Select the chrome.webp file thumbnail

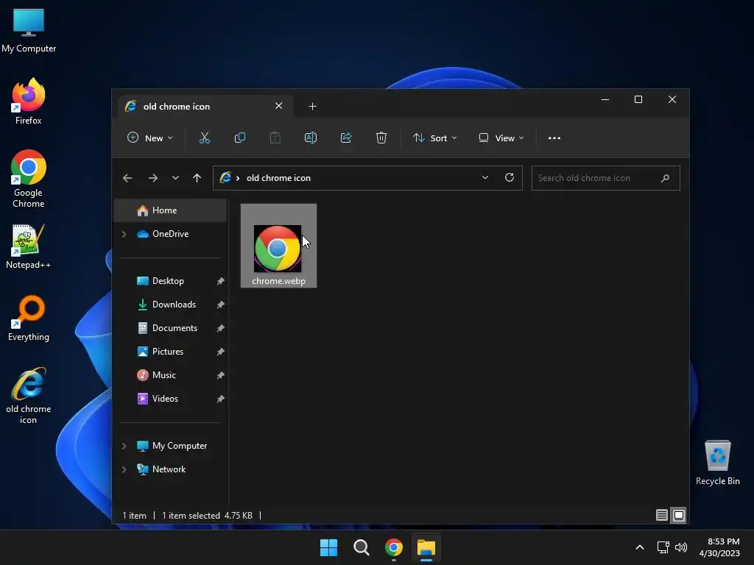[x=278, y=246]
